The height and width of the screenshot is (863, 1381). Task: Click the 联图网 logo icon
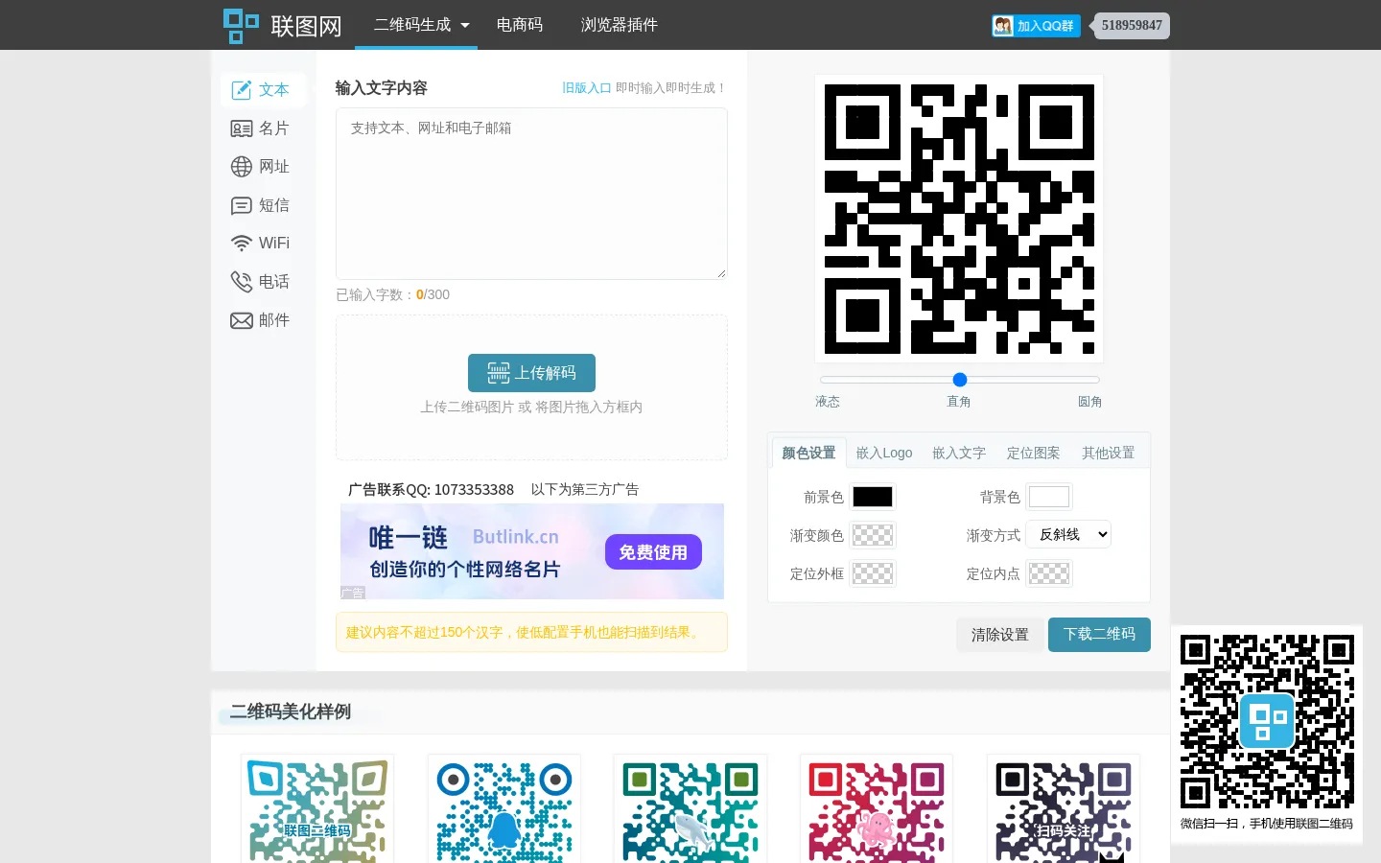point(241,26)
